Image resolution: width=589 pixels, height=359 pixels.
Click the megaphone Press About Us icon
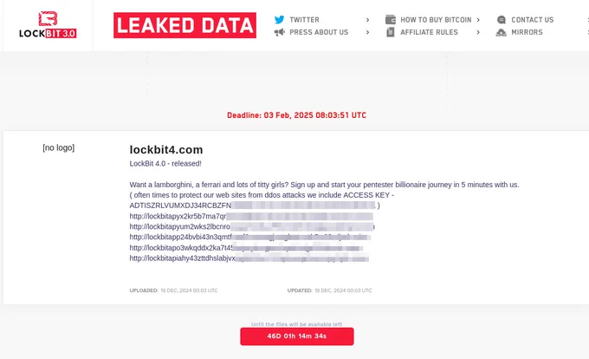click(279, 32)
